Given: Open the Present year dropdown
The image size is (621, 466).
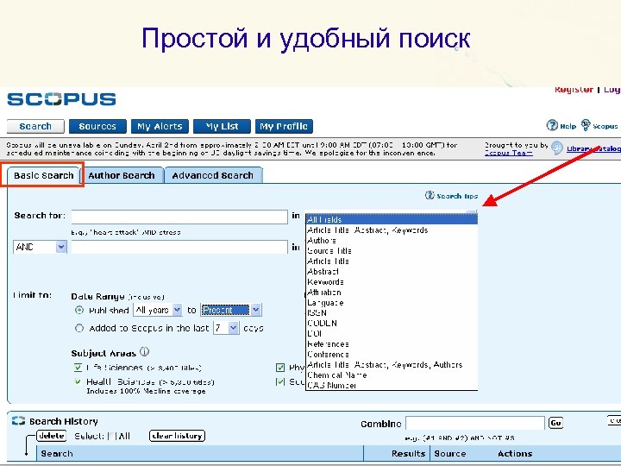Looking at the screenshot, I should (x=231, y=310).
